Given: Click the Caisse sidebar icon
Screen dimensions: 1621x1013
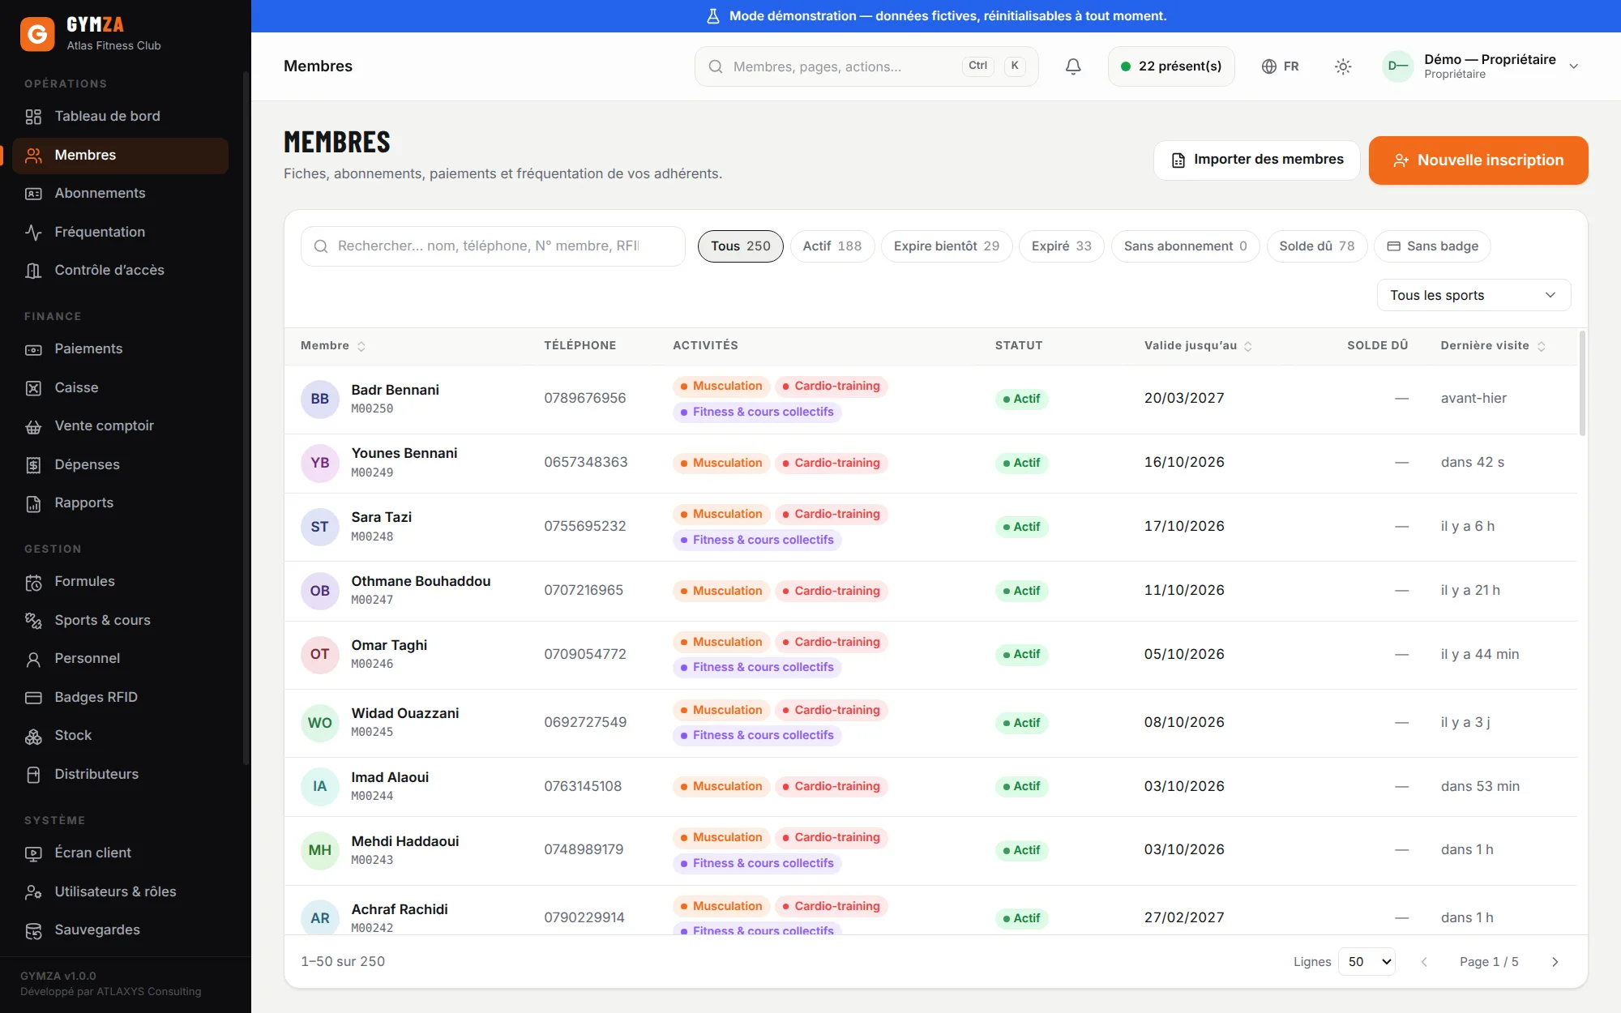Looking at the screenshot, I should pos(33,388).
